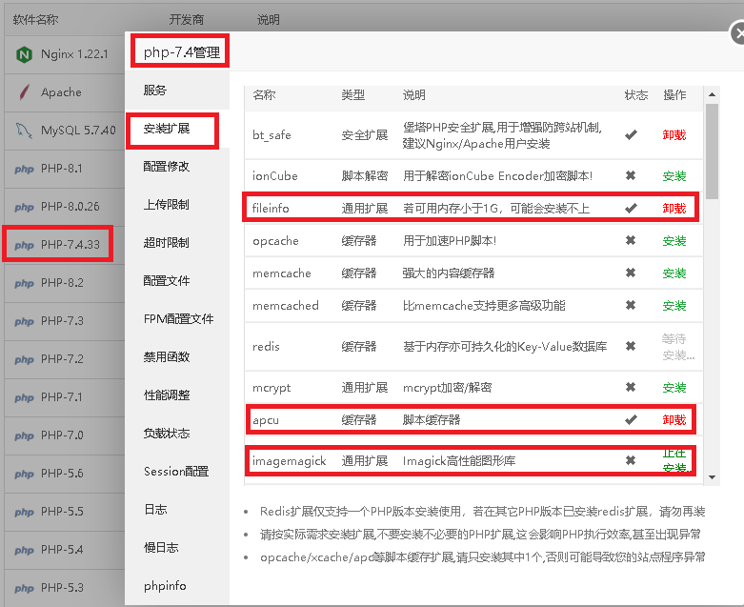Click the php icon beside PHP-5.3
The width and height of the screenshot is (744, 607).
(x=24, y=588)
